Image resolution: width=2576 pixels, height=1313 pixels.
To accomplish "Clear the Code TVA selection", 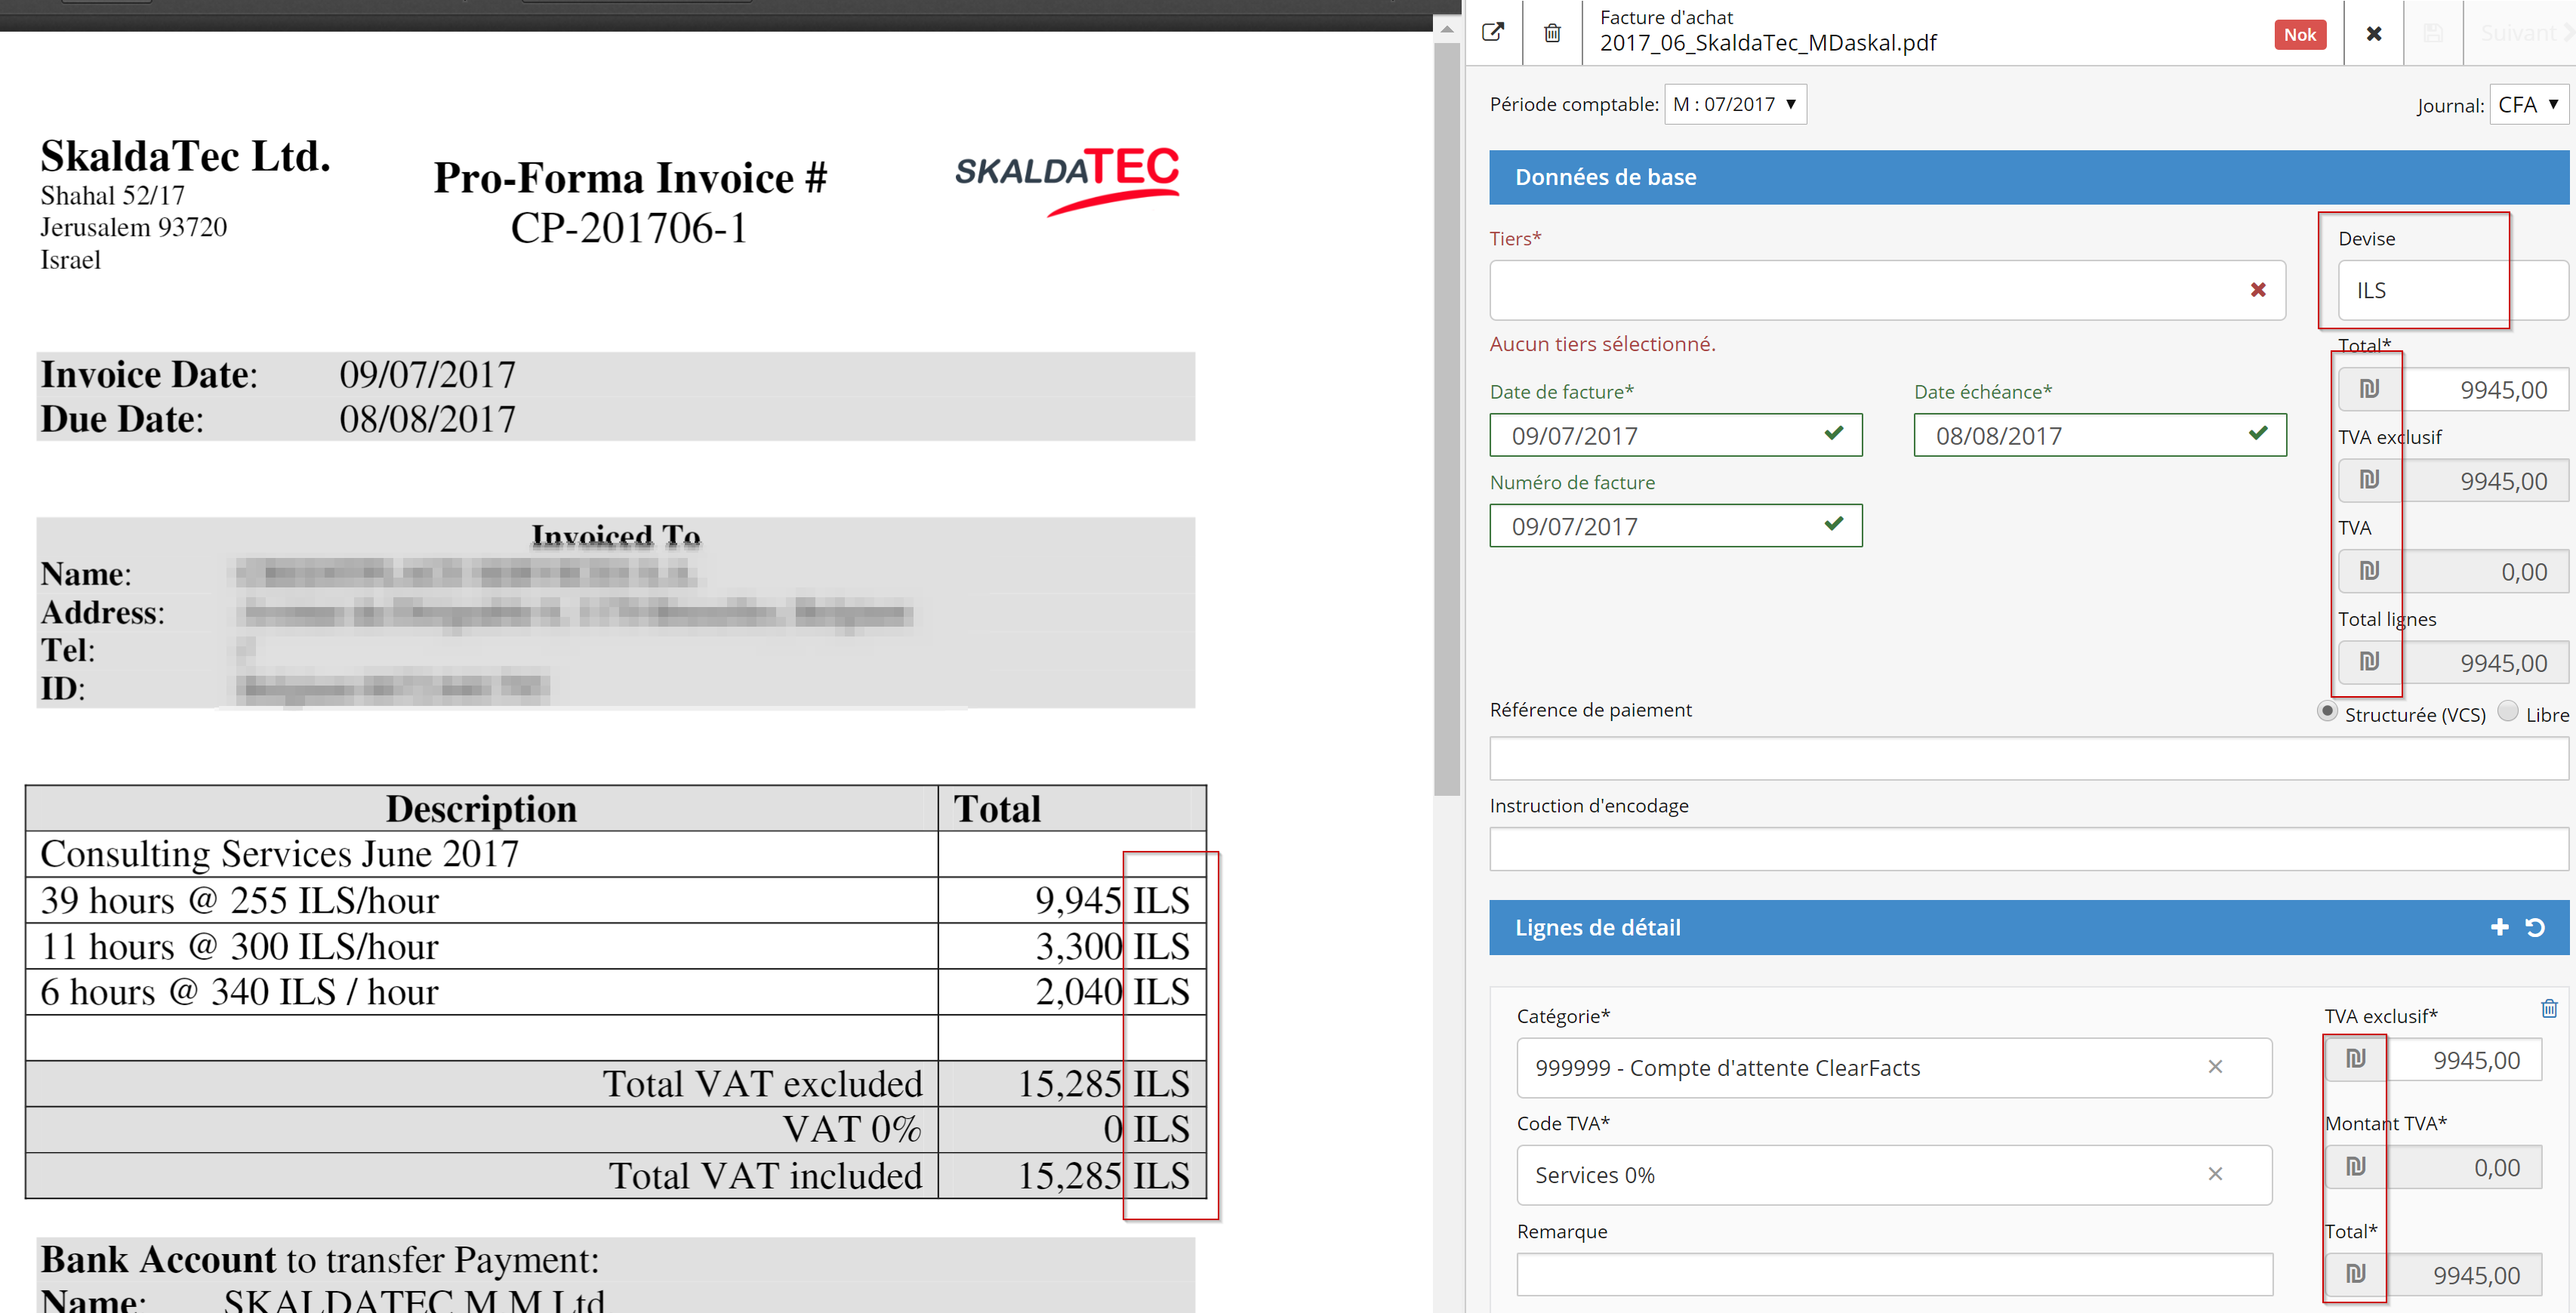I will 2215,1174.
